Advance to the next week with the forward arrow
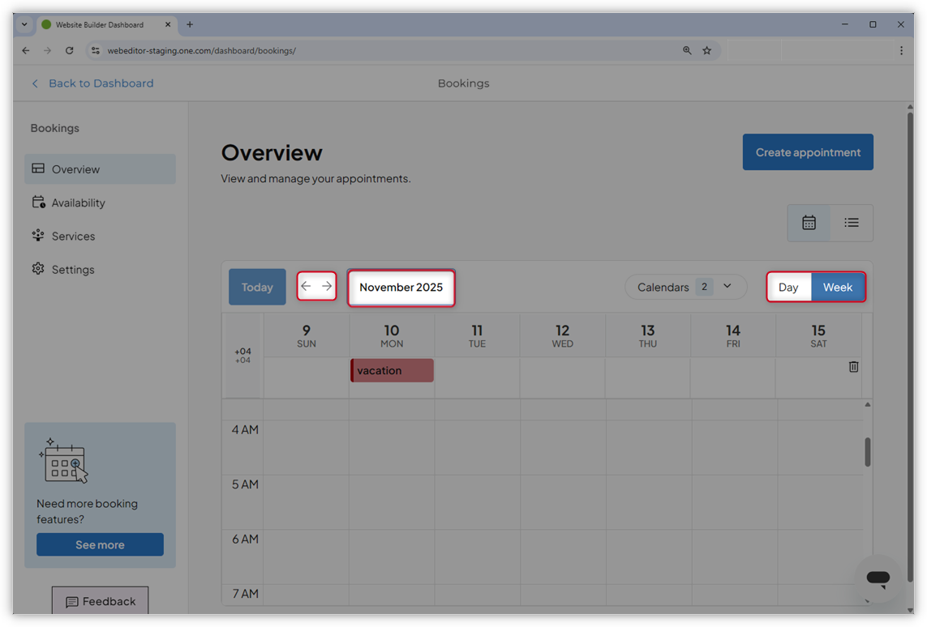The height and width of the screenshot is (627, 927). [x=327, y=285]
